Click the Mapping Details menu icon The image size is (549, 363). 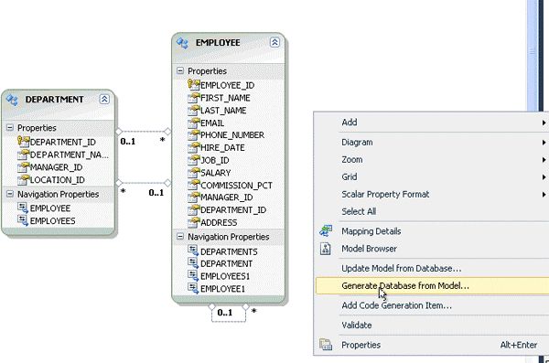326,231
